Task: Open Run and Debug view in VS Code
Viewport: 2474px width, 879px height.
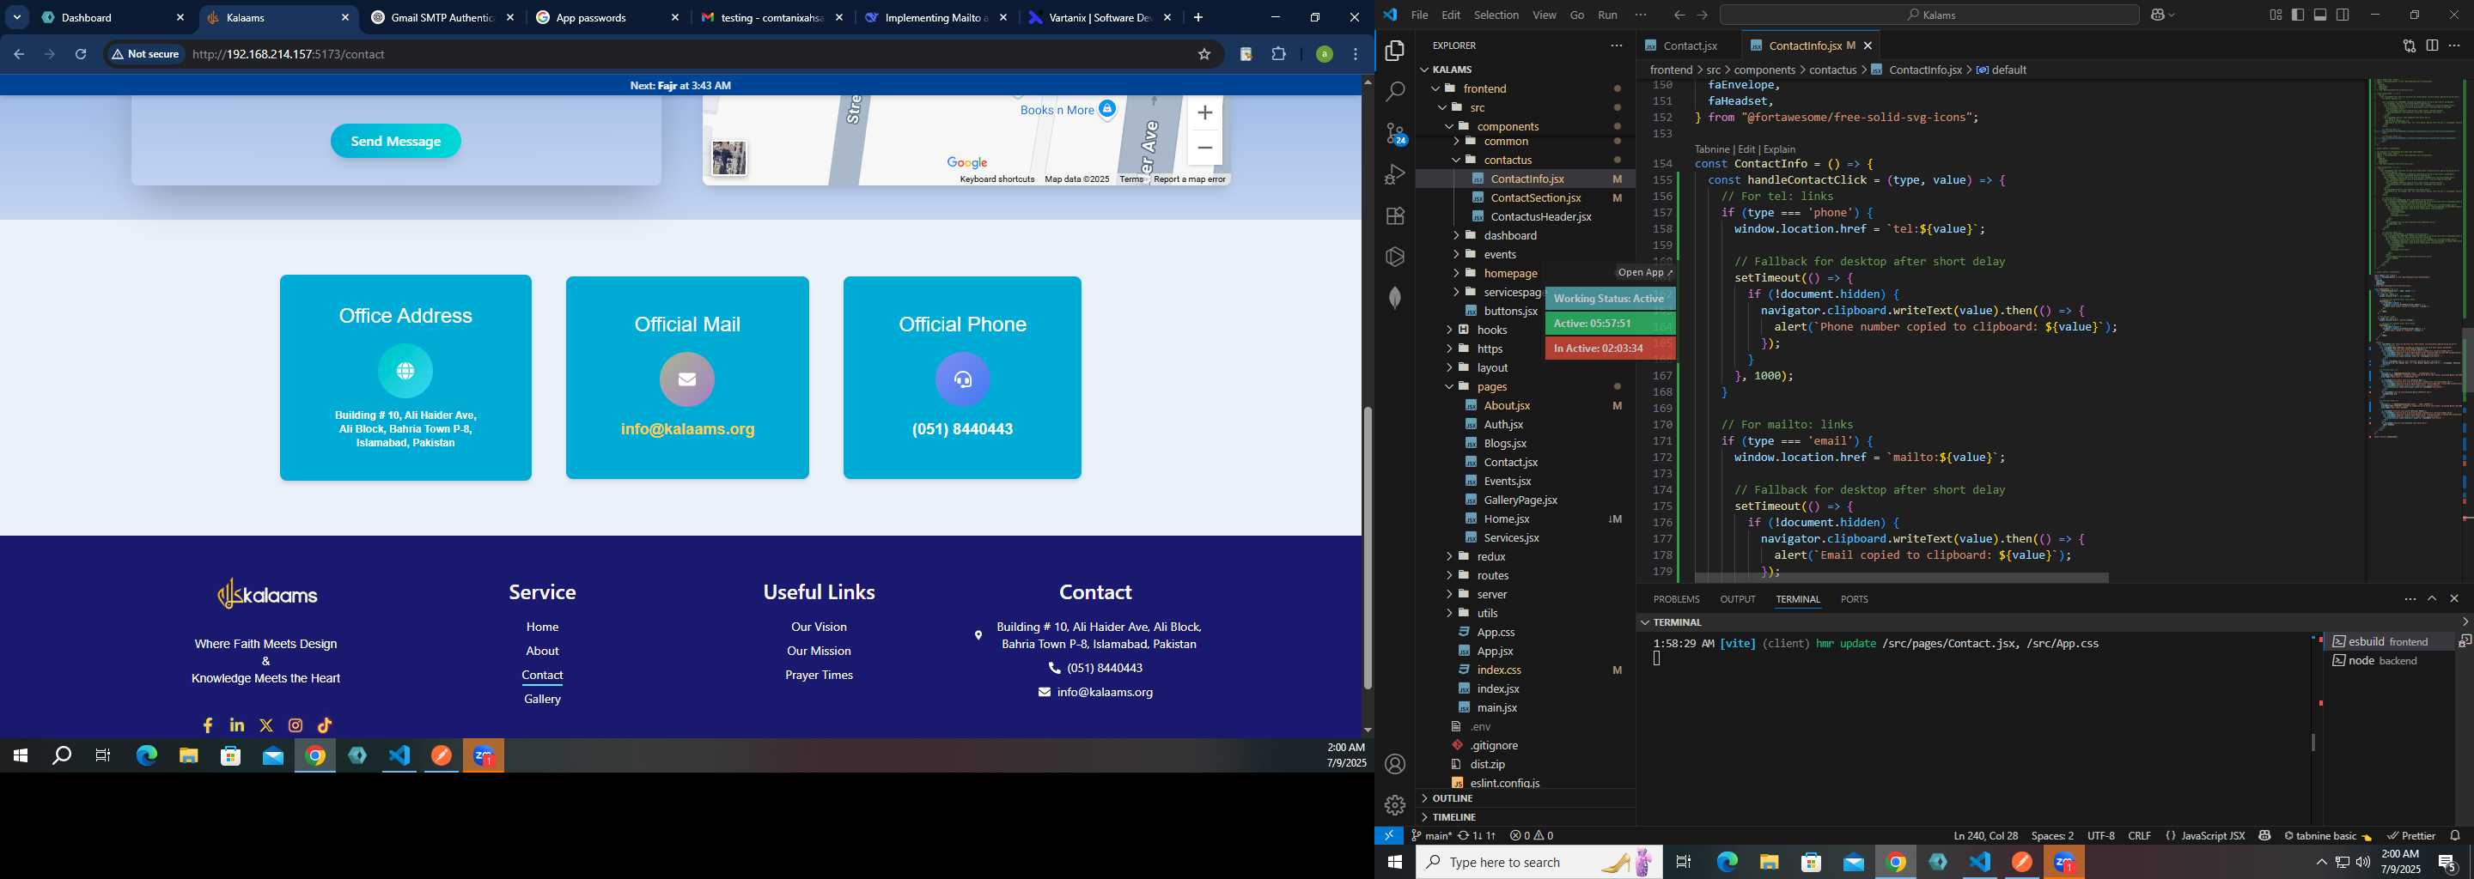Action: point(1394,174)
